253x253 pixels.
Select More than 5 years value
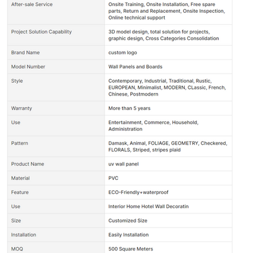pyautogui.click(x=130, y=108)
